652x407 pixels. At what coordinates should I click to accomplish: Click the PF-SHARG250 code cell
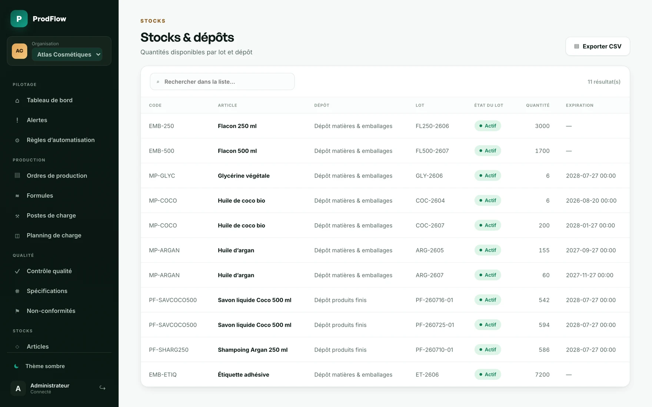point(169,350)
